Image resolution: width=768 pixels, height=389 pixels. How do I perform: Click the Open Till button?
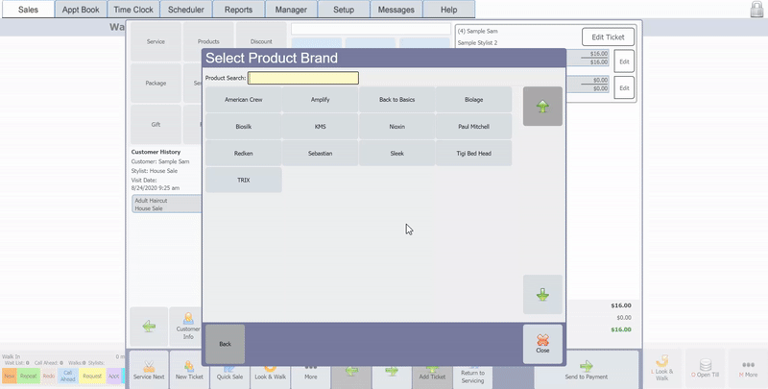pos(706,369)
